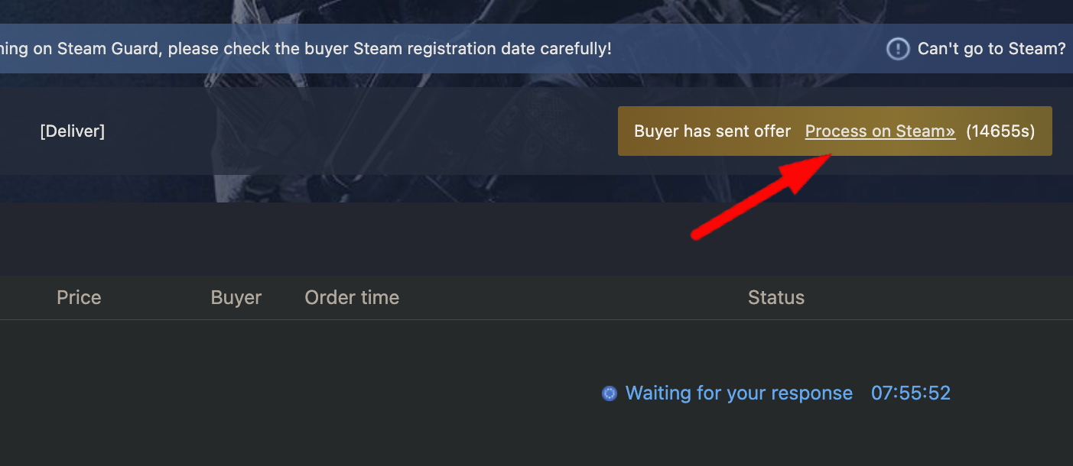Select the Buyer column header
The width and height of the screenshot is (1073, 466).
(x=236, y=297)
